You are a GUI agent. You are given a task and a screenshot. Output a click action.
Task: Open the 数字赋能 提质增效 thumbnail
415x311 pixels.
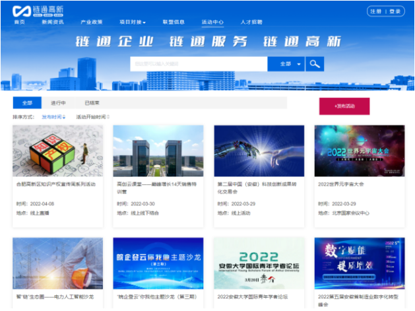(360, 263)
